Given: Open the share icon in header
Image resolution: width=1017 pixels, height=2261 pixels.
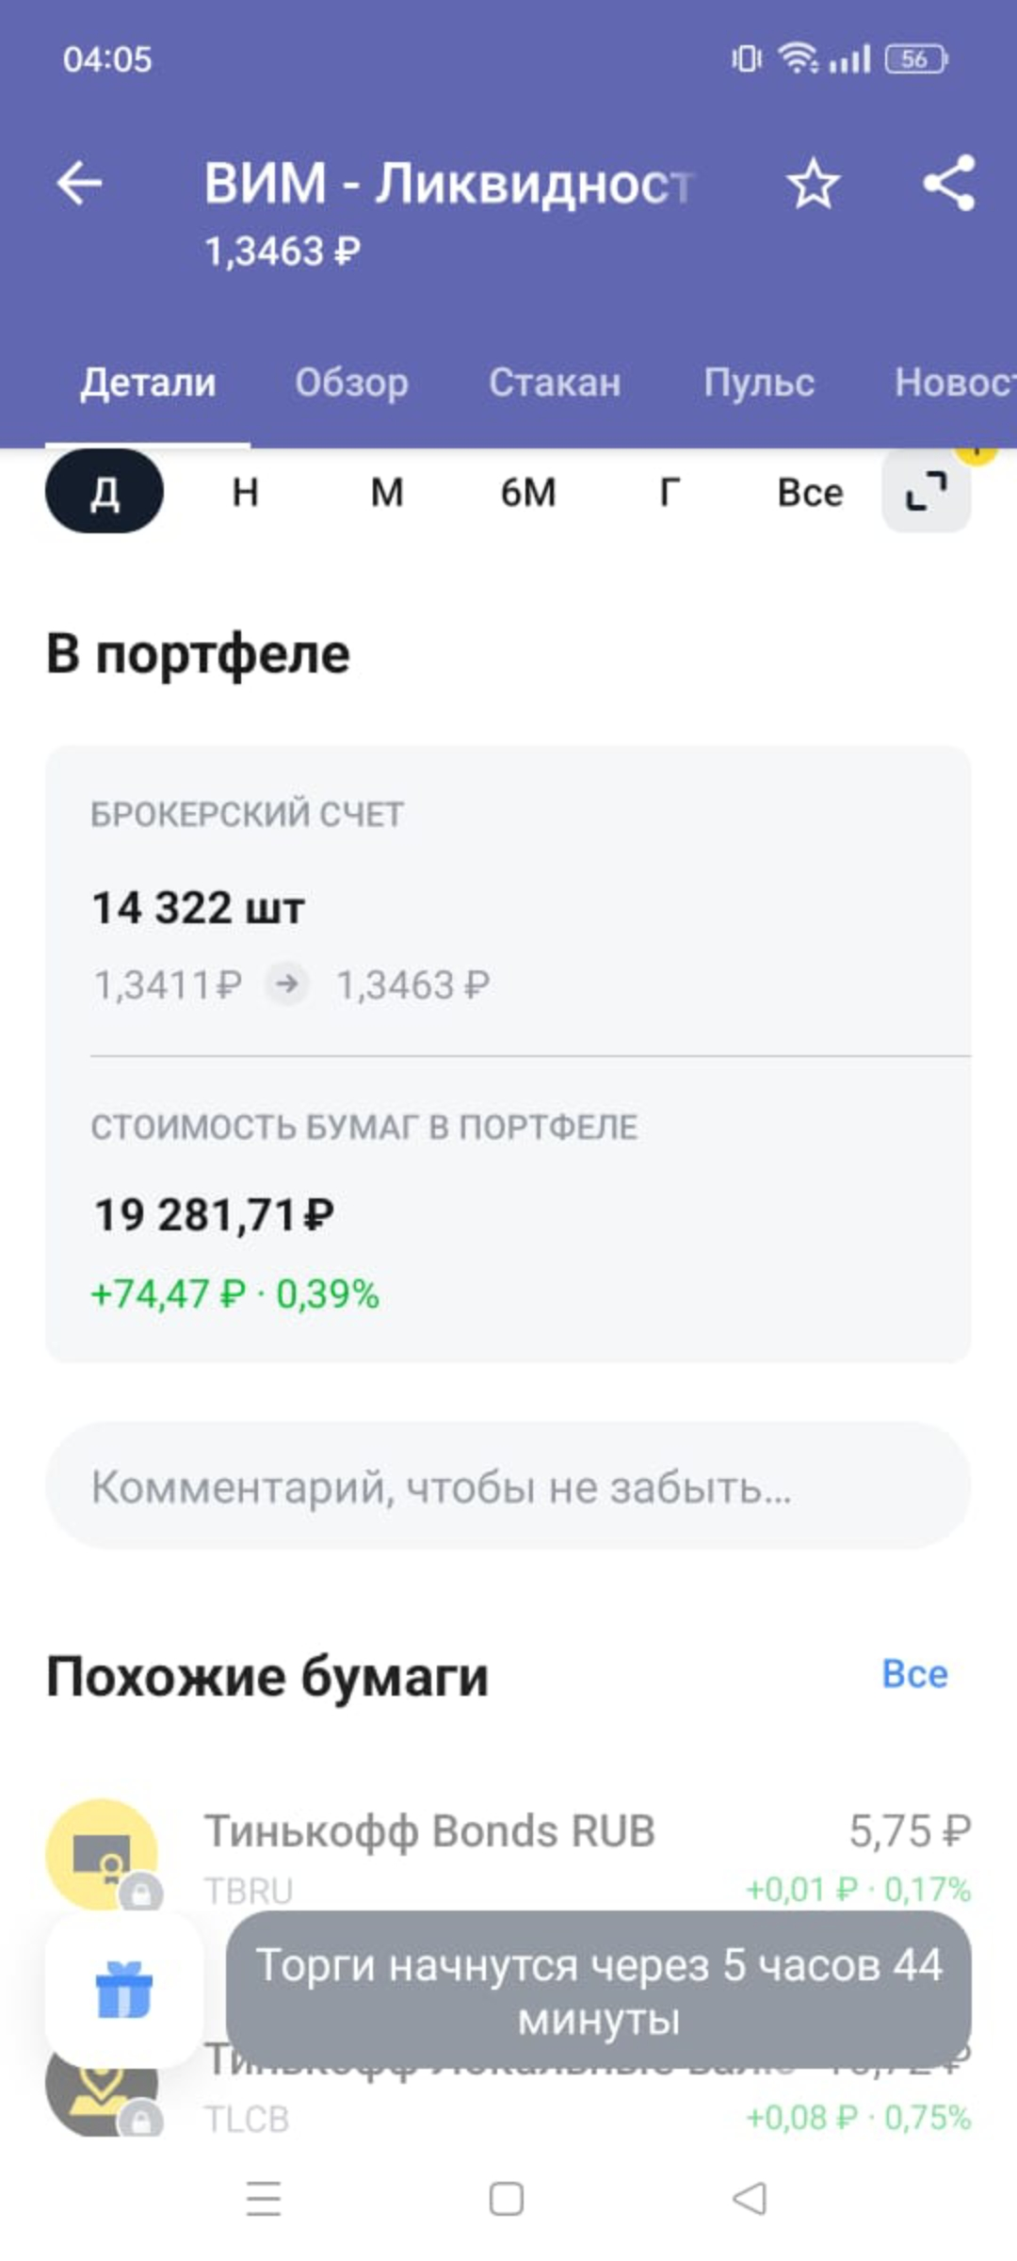Looking at the screenshot, I should [948, 183].
